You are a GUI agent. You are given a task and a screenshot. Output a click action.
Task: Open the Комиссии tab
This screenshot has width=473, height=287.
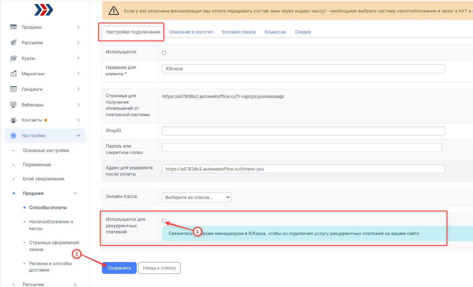tap(275, 32)
